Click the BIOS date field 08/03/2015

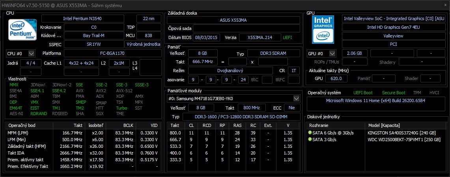click(x=206, y=37)
